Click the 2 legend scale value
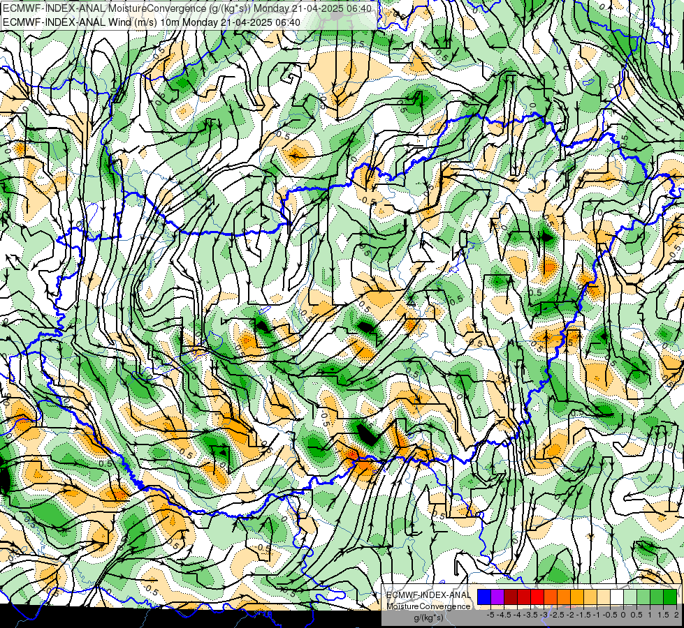Image resolution: width=684 pixels, height=628 pixels. (x=676, y=615)
